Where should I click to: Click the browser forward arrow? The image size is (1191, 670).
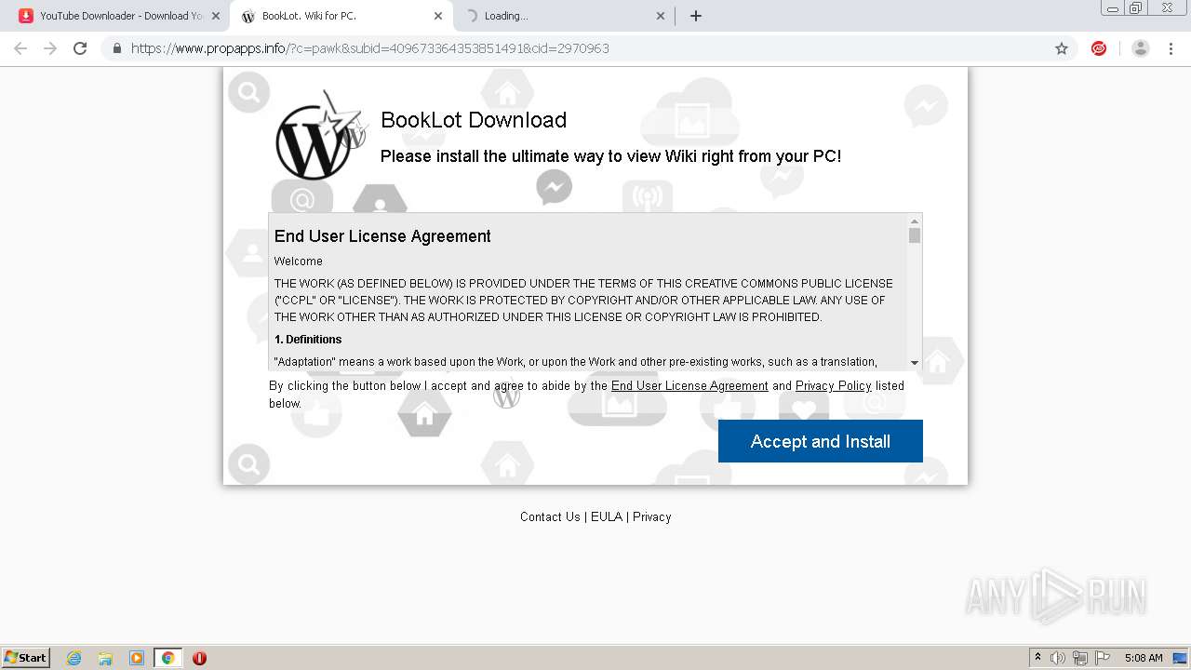pyautogui.click(x=50, y=48)
